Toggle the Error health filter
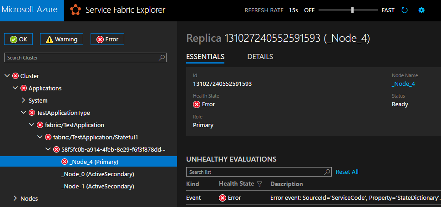Screen dimensions: 441x207 click(x=107, y=39)
